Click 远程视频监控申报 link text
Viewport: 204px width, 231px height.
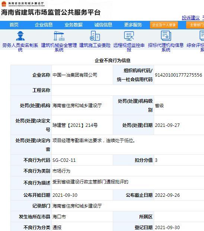[x=129, y=47]
